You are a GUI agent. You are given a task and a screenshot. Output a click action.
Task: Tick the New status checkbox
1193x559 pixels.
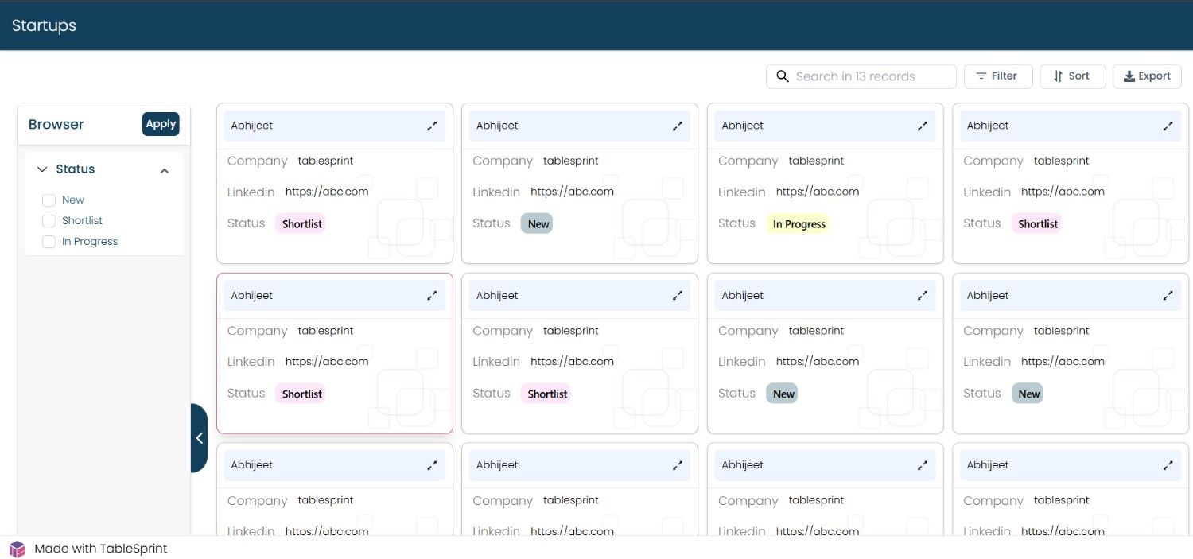pyautogui.click(x=49, y=200)
